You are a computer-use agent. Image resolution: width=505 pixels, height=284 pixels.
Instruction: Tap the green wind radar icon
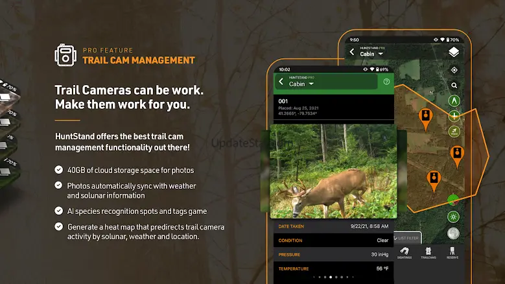pos(454,200)
